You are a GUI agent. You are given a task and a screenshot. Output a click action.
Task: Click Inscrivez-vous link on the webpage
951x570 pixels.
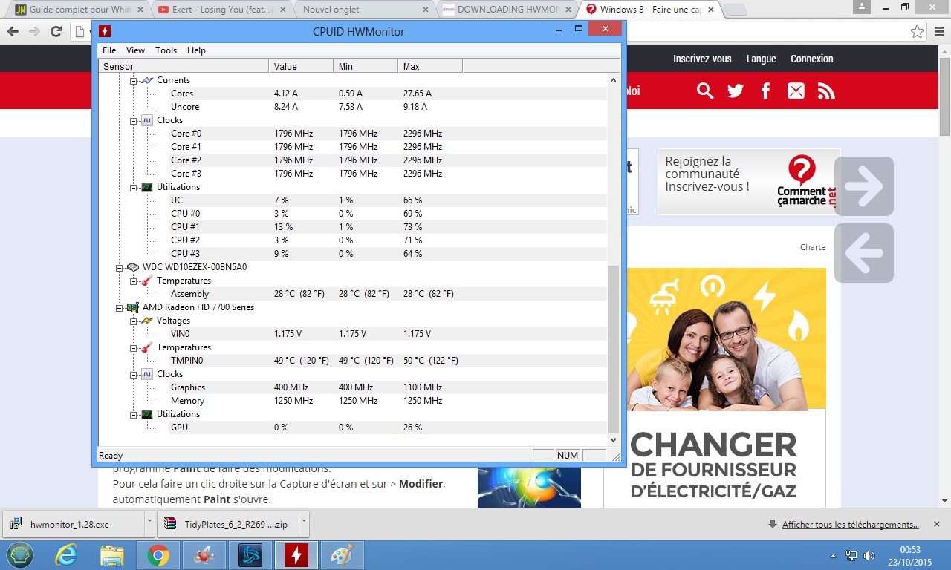coord(702,59)
